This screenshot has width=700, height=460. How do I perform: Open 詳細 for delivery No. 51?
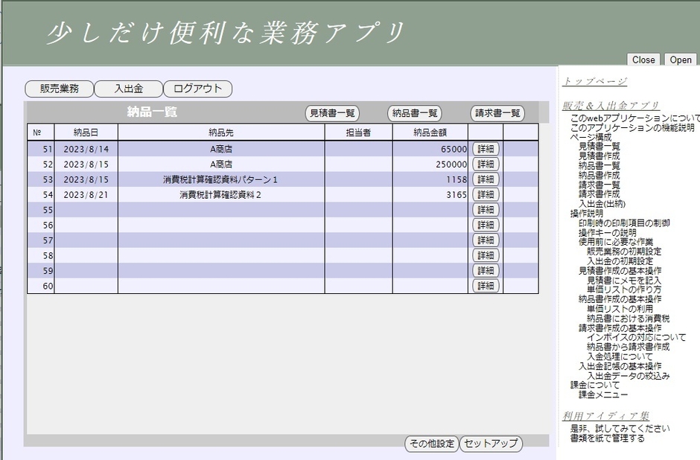(x=486, y=149)
